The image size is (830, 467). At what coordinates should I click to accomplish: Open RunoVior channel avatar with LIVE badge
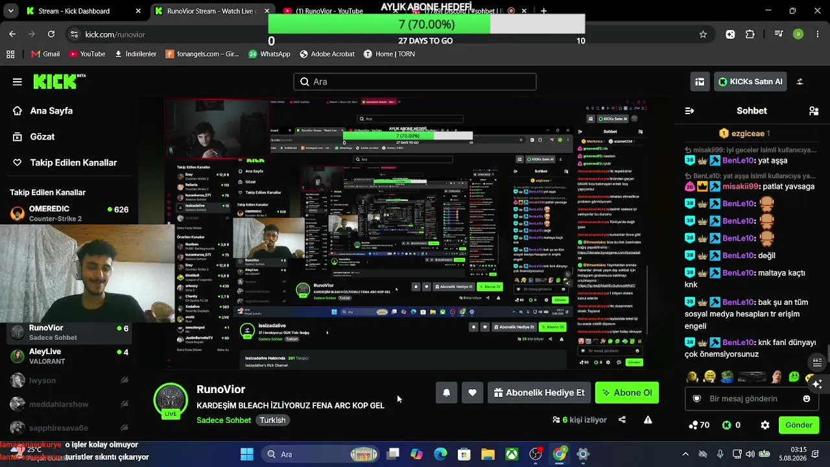(171, 400)
